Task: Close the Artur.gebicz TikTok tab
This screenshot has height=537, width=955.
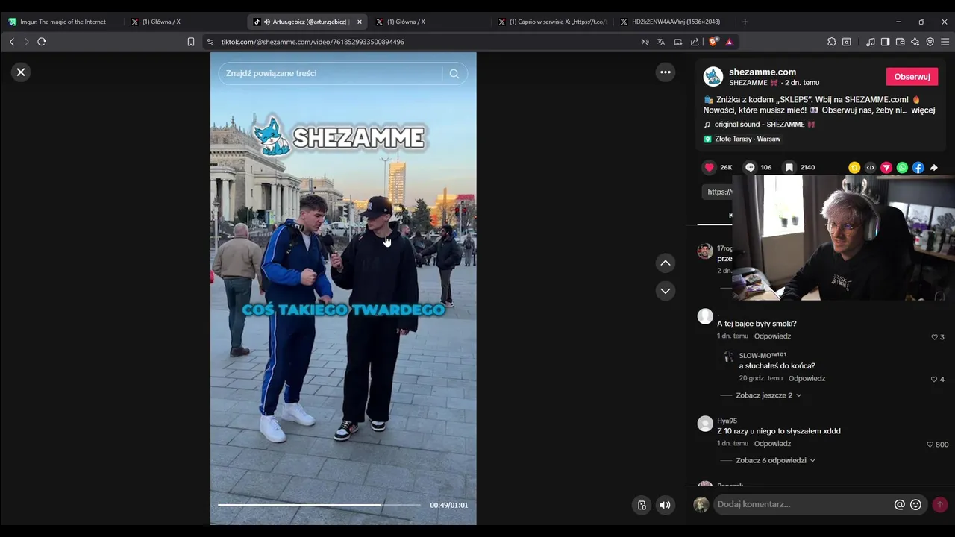Action: pyautogui.click(x=359, y=22)
